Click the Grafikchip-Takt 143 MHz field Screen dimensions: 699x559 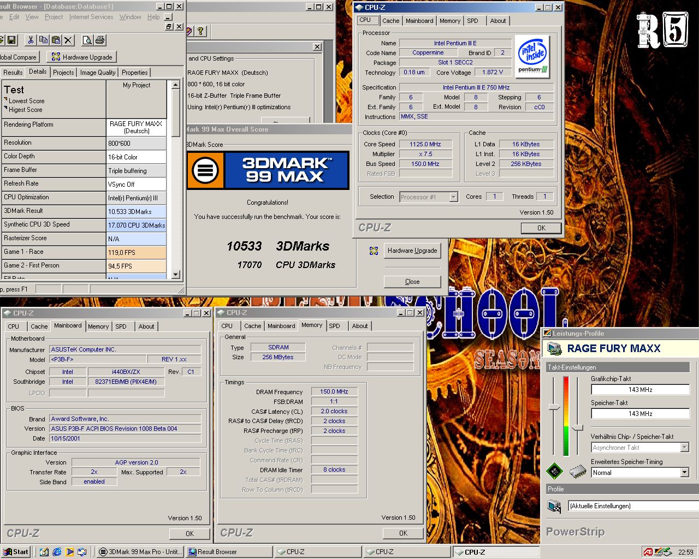pyautogui.click(x=640, y=390)
